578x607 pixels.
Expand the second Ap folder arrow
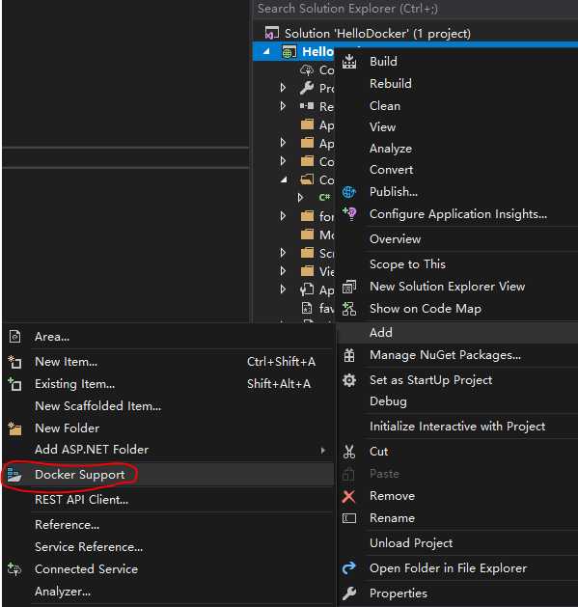coord(283,143)
